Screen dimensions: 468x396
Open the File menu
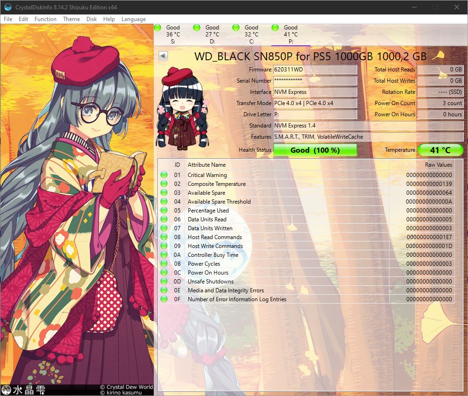(8, 19)
